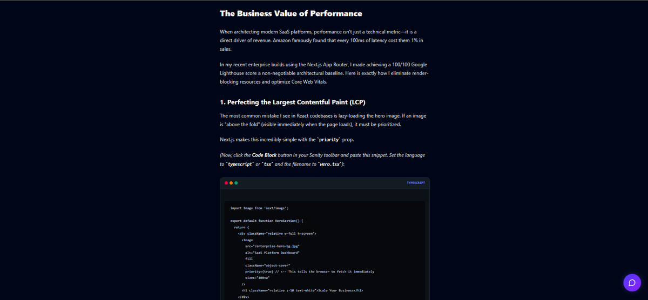Click "The Business Value of Performance" heading
The width and height of the screenshot is (648, 300).
[291, 13]
